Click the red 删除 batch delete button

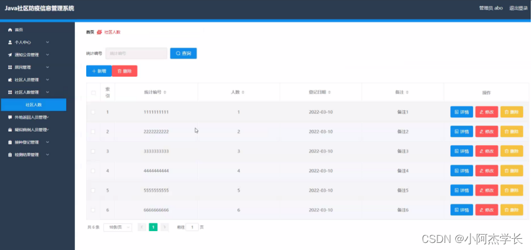[125, 71]
